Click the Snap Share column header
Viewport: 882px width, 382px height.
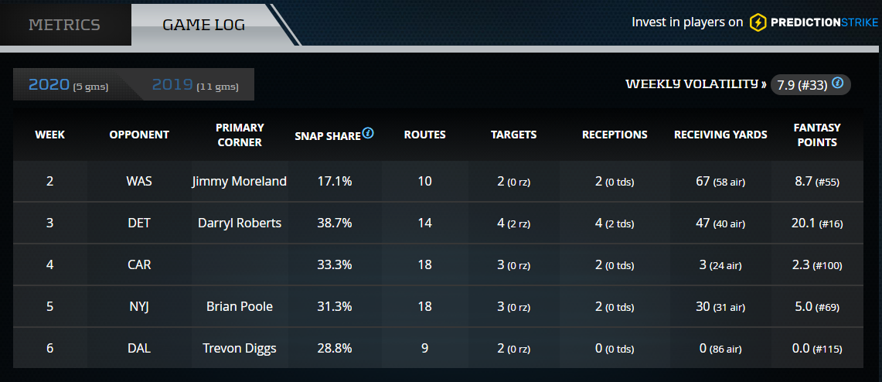[328, 135]
